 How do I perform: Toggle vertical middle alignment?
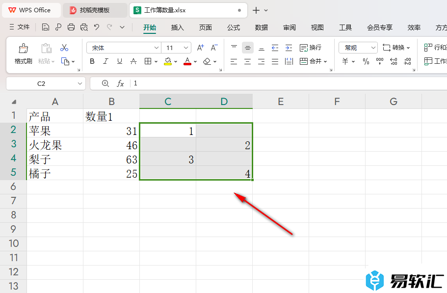[248, 48]
